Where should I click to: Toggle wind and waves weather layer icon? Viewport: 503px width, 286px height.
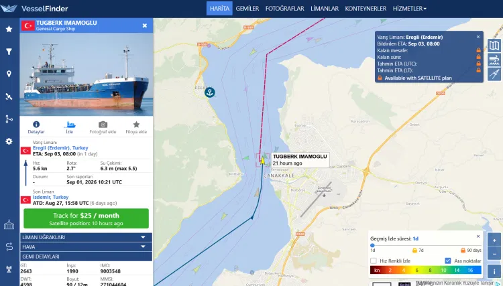(x=494, y=60)
